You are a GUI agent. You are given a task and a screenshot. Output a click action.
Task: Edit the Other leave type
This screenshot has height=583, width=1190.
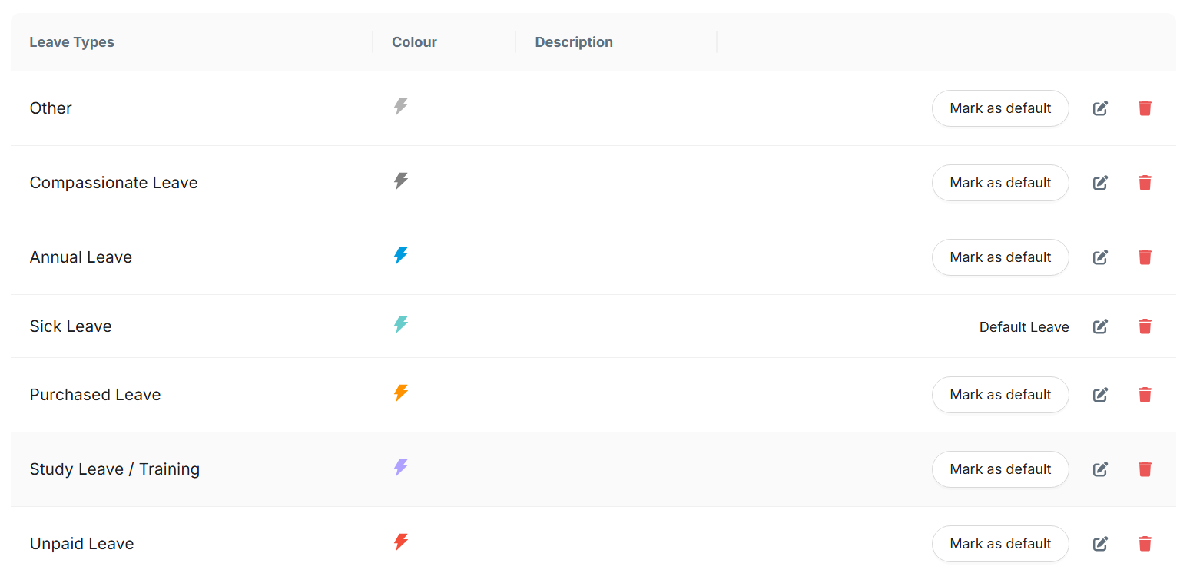tap(1100, 108)
